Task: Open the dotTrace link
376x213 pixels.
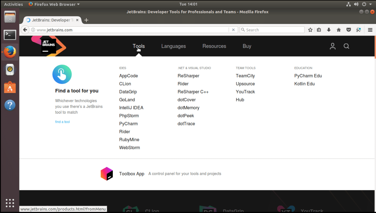Action: pos(186,124)
